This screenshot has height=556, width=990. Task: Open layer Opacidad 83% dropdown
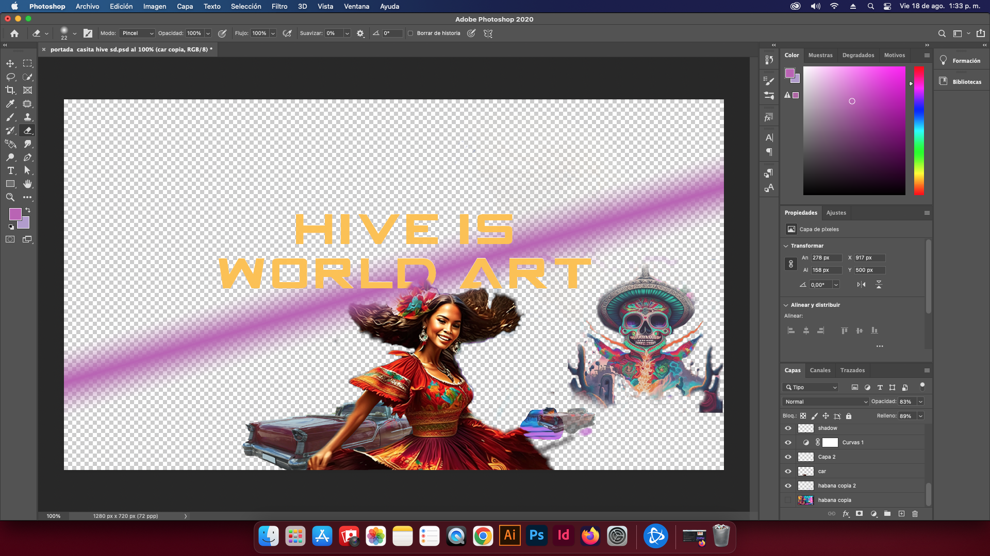pos(920,402)
